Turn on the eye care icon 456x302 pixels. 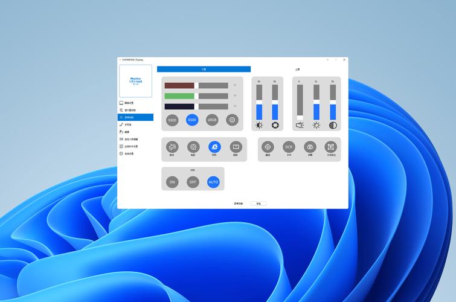click(x=310, y=147)
